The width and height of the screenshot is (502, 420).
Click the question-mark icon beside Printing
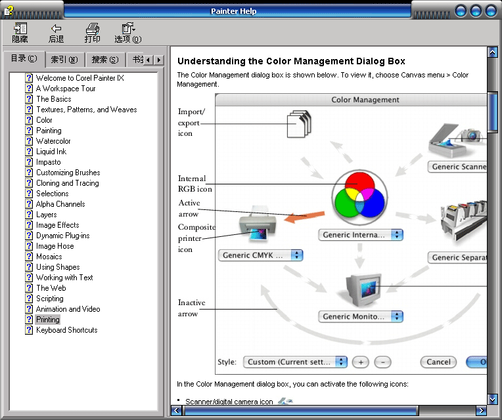pos(29,320)
